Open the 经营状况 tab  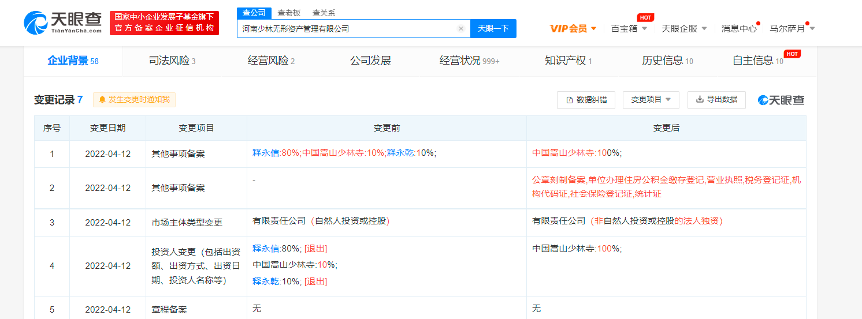469,61
